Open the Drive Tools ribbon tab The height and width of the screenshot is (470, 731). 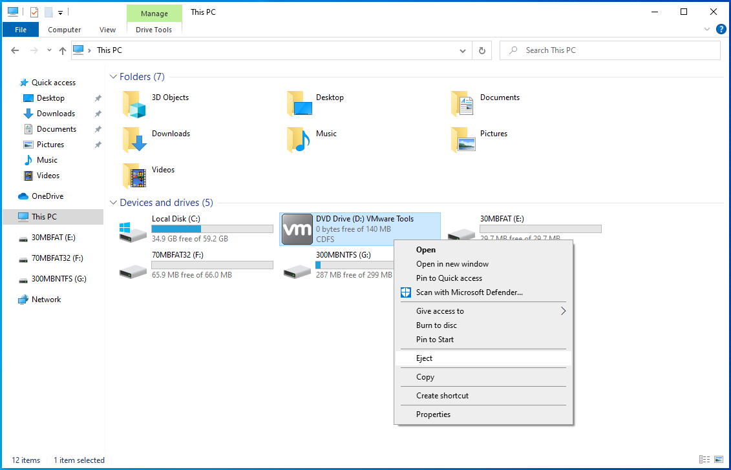click(154, 30)
